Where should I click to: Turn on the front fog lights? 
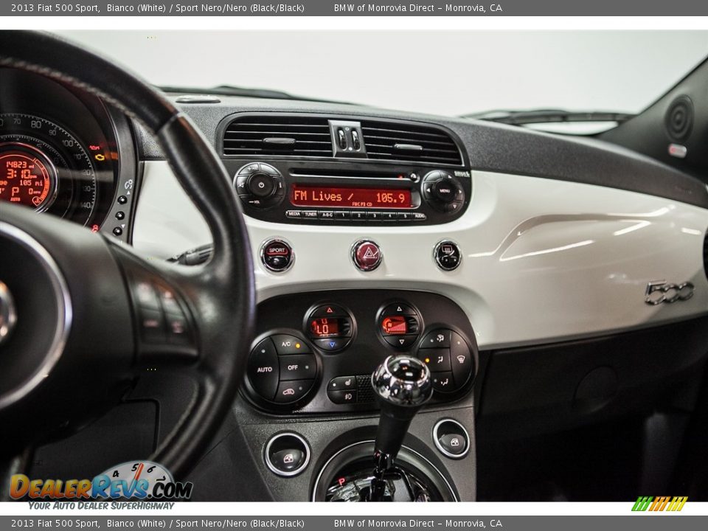pos(348,396)
